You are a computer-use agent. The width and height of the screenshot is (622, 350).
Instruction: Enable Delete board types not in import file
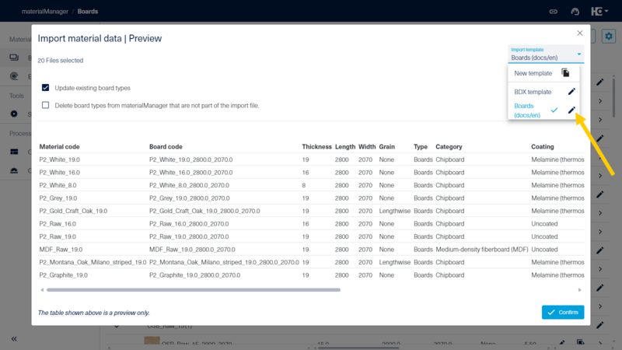click(46, 105)
